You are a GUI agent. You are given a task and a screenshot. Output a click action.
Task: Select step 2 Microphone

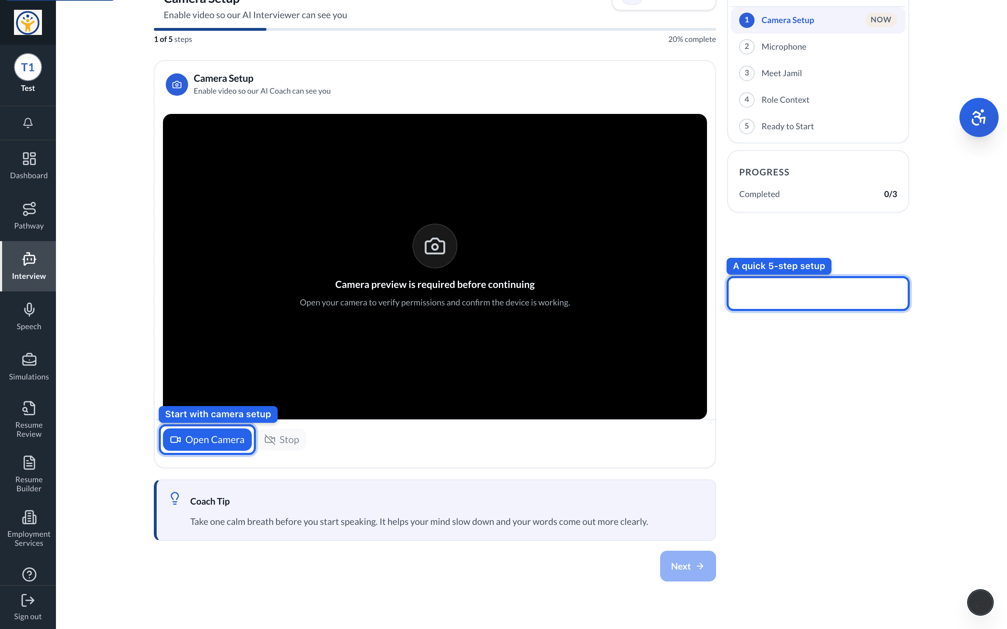[818, 46]
